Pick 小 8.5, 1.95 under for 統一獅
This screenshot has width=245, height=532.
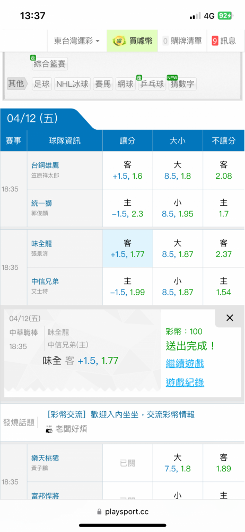(178, 209)
